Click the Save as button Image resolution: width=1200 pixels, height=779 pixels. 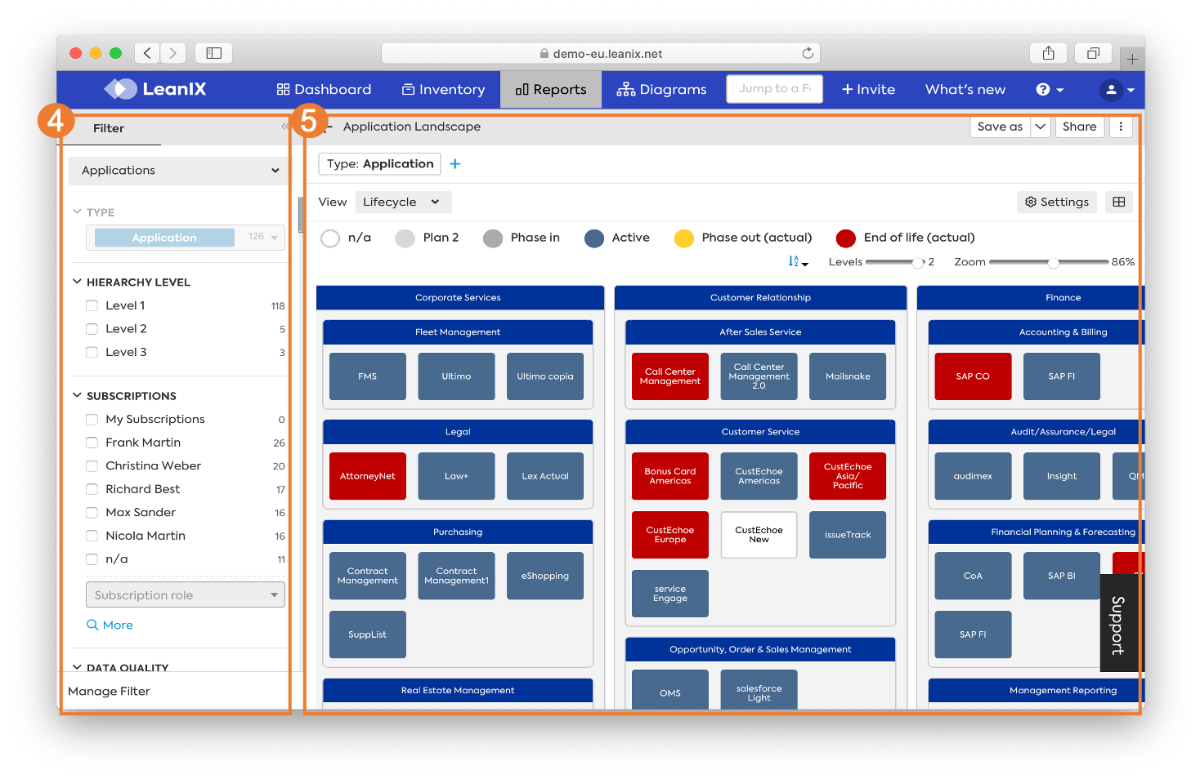1000,127
